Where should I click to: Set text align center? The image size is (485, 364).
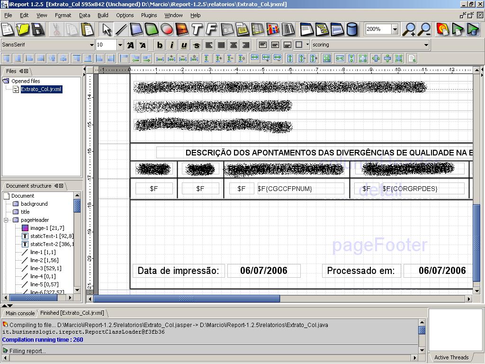pos(234,45)
